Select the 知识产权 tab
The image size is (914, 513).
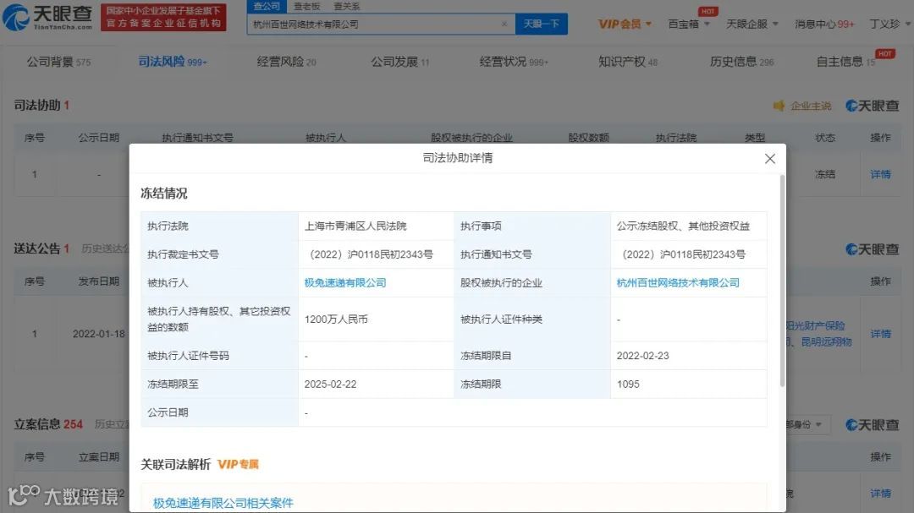[x=628, y=61]
